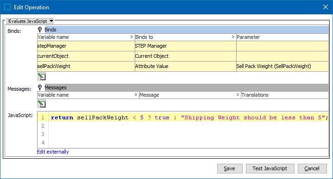The image size is (333, 179).
Task: Click the Sell Pack Weight parameter cell
Action: (x=282, y=67)
